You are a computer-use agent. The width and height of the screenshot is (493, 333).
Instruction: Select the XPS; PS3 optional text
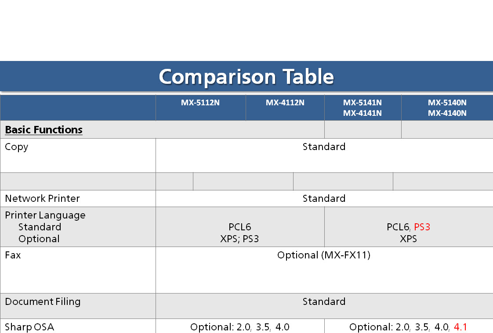(240, 239)
